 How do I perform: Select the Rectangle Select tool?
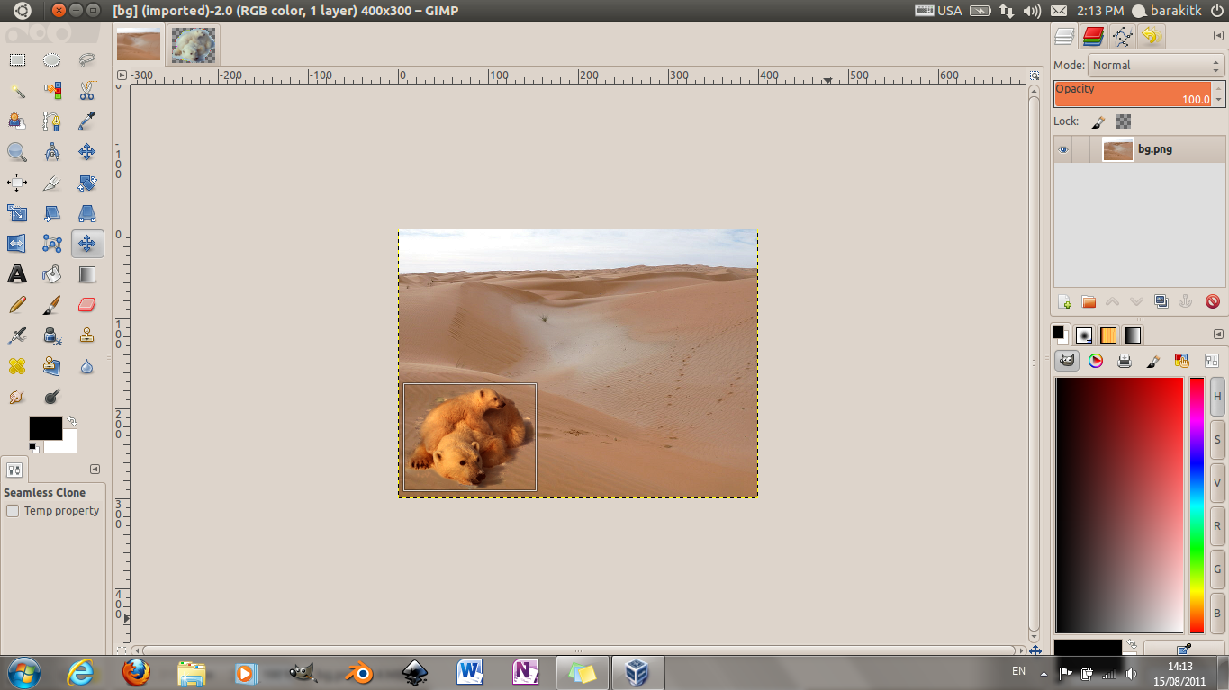tap(17, 60)
